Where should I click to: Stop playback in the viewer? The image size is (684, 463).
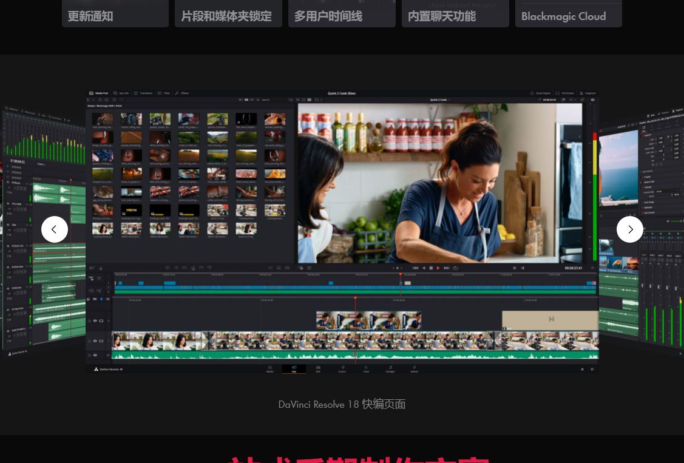point(431,268)
